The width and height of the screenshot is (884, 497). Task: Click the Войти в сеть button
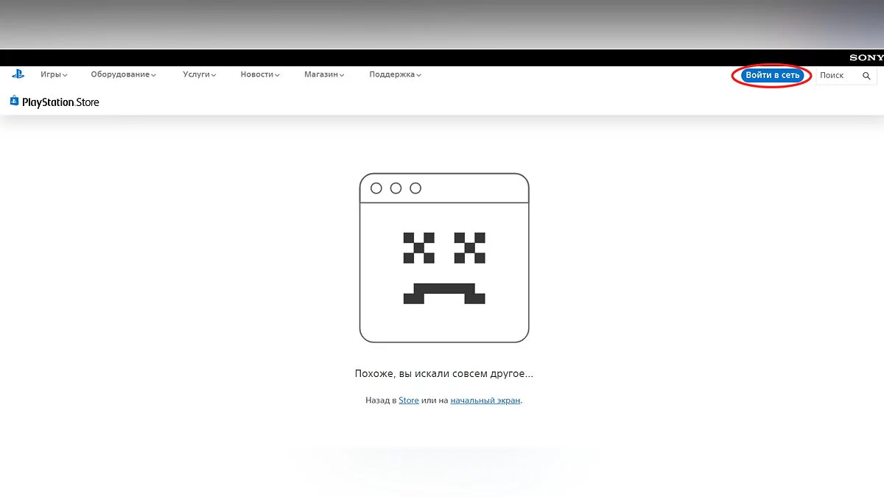pyautogui.click(x=772, y=75)
